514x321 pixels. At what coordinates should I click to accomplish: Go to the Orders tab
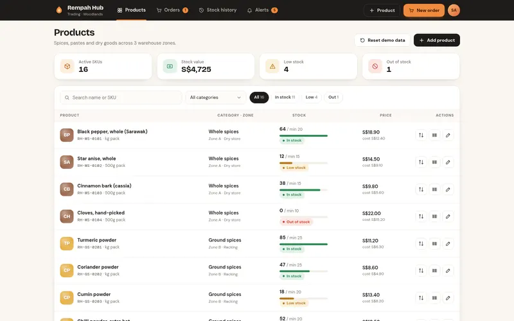click(x=172, y=10)
